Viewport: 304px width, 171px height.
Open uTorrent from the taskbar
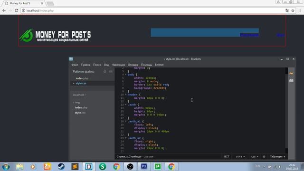click(158, 167)
